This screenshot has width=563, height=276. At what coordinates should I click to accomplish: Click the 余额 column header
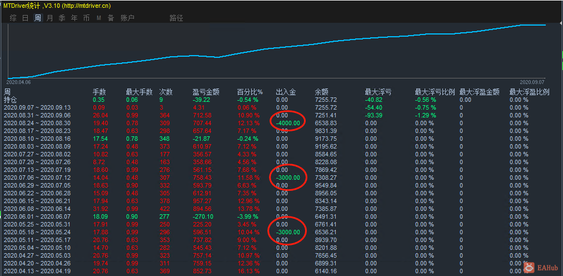point(321,92)
